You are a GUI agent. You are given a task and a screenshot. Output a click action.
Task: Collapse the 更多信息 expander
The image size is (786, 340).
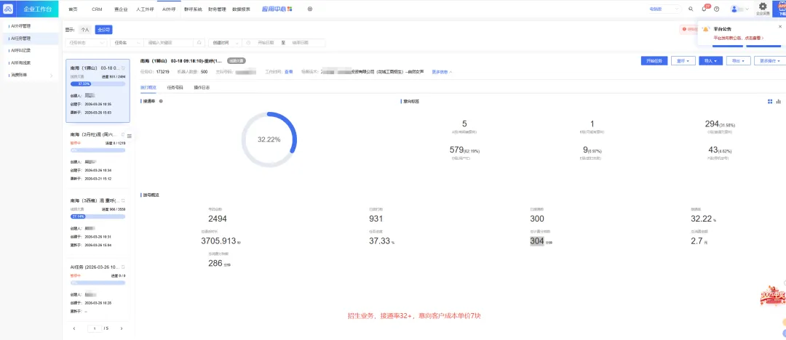click(x=442, y=72)
